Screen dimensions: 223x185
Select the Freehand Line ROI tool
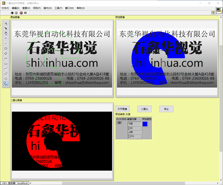[x=6, y=68]
